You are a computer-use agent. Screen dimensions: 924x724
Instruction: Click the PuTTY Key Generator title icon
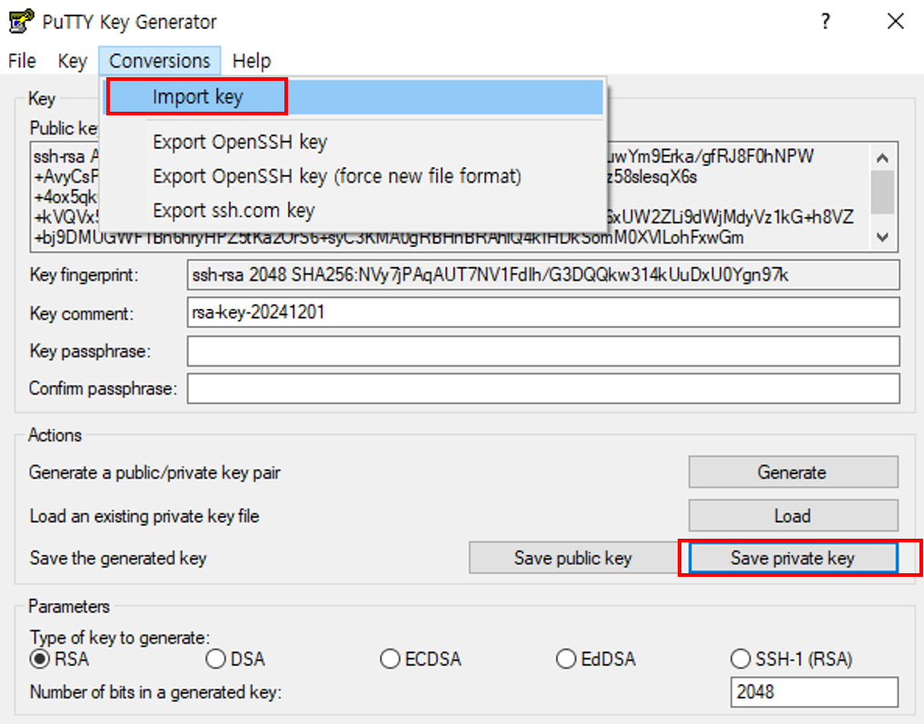point(21,21)
